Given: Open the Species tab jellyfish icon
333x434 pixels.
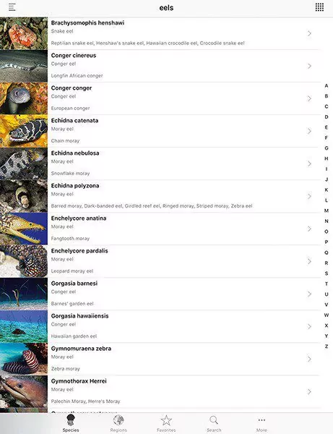Looking at the screenshot, I should [71, 420].
